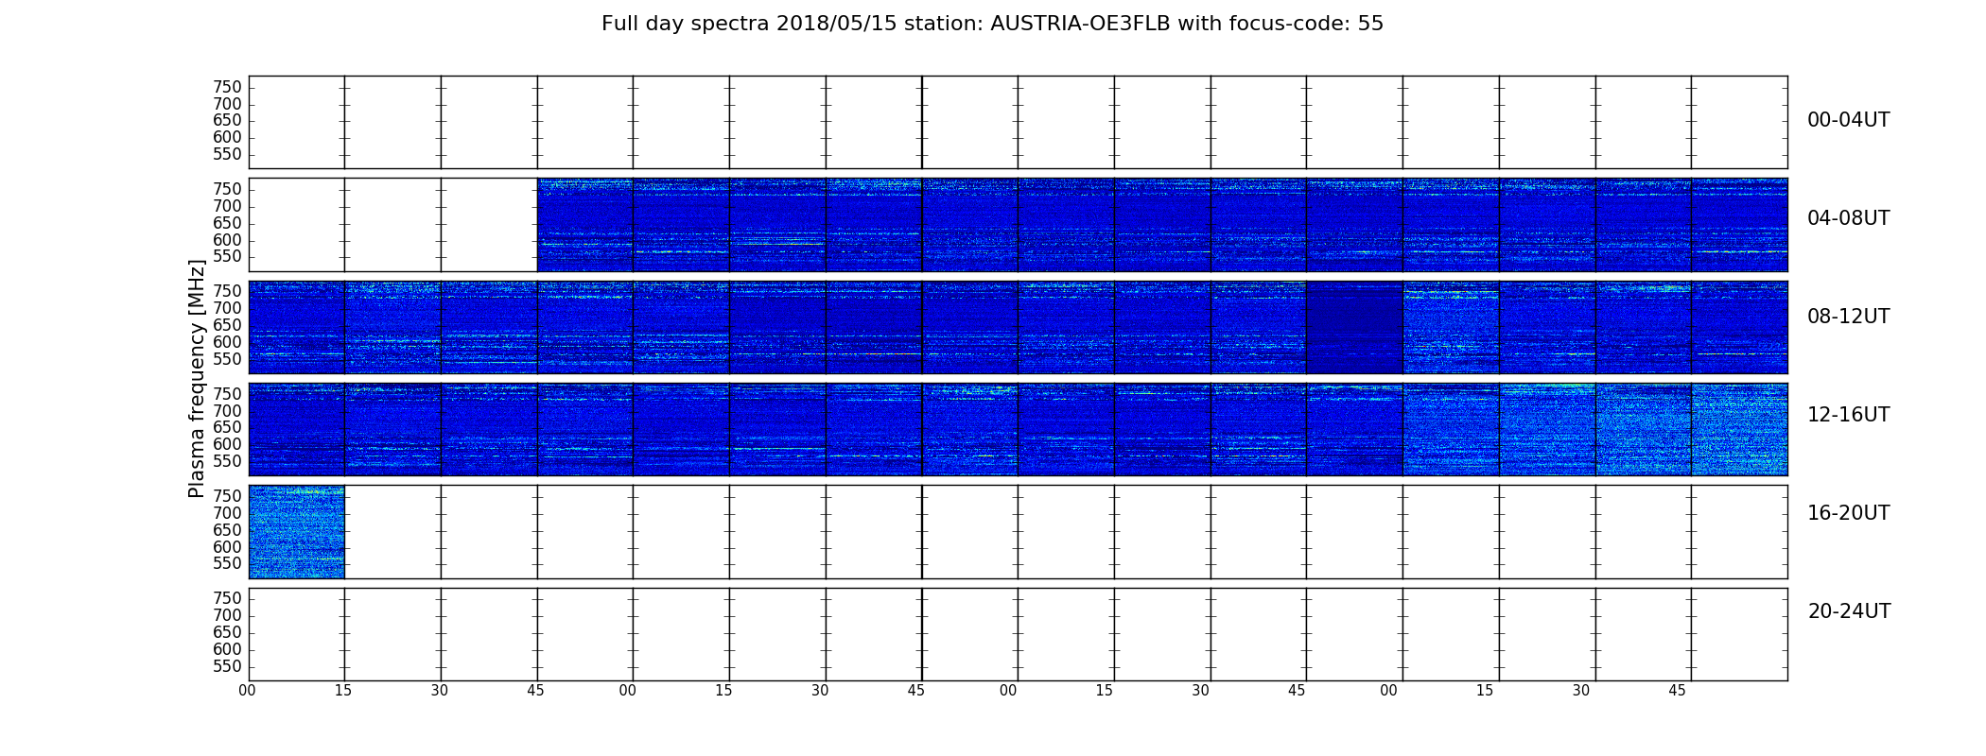Click the 'Plasma frequency [MHz]' axis label
This screenshot has width=1986, height=756.
[x=197, y=378]
